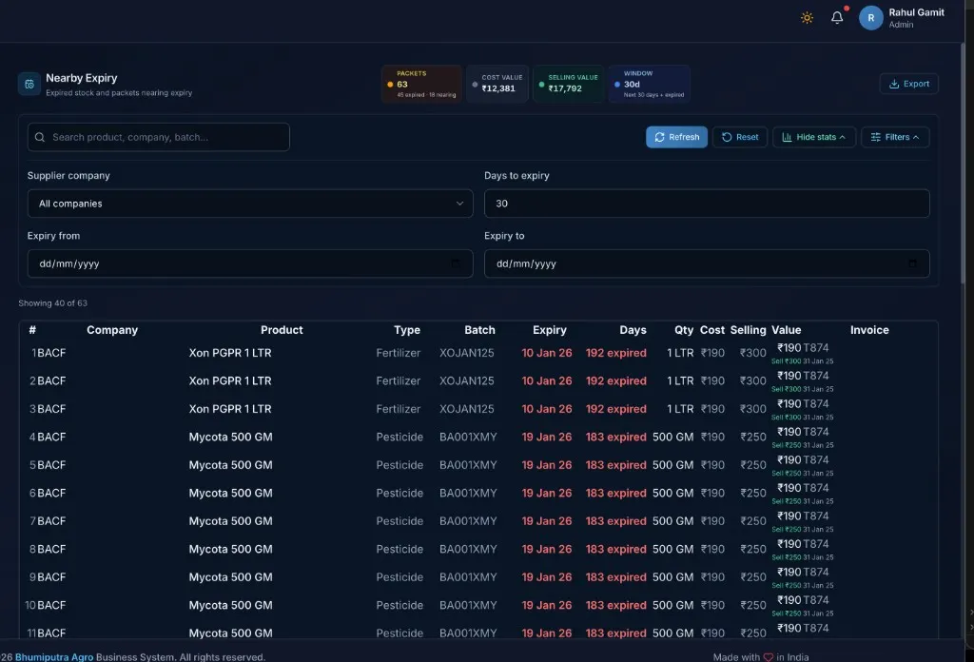Click 192 expired in row 1
This screenshot has width=974, height=662.
tap(616, 353)
